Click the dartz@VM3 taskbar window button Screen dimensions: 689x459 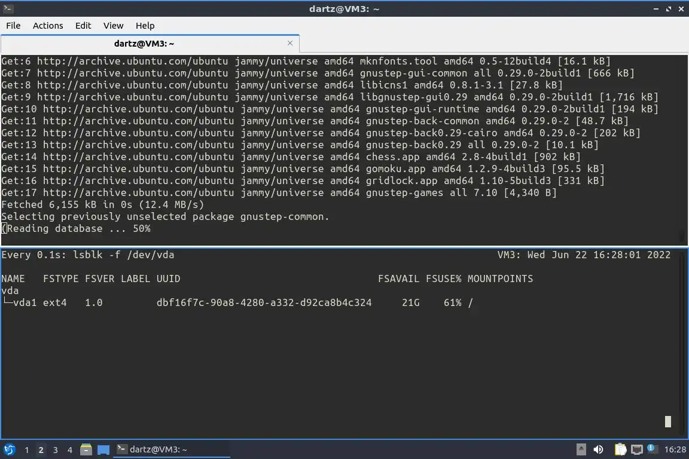tap(172, 449)
